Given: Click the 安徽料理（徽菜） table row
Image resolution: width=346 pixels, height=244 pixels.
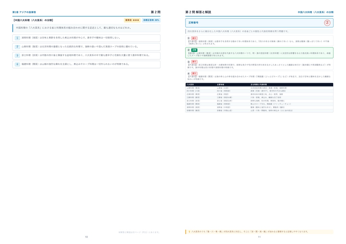Looking at the screenshot, I should tap(259, 111).
